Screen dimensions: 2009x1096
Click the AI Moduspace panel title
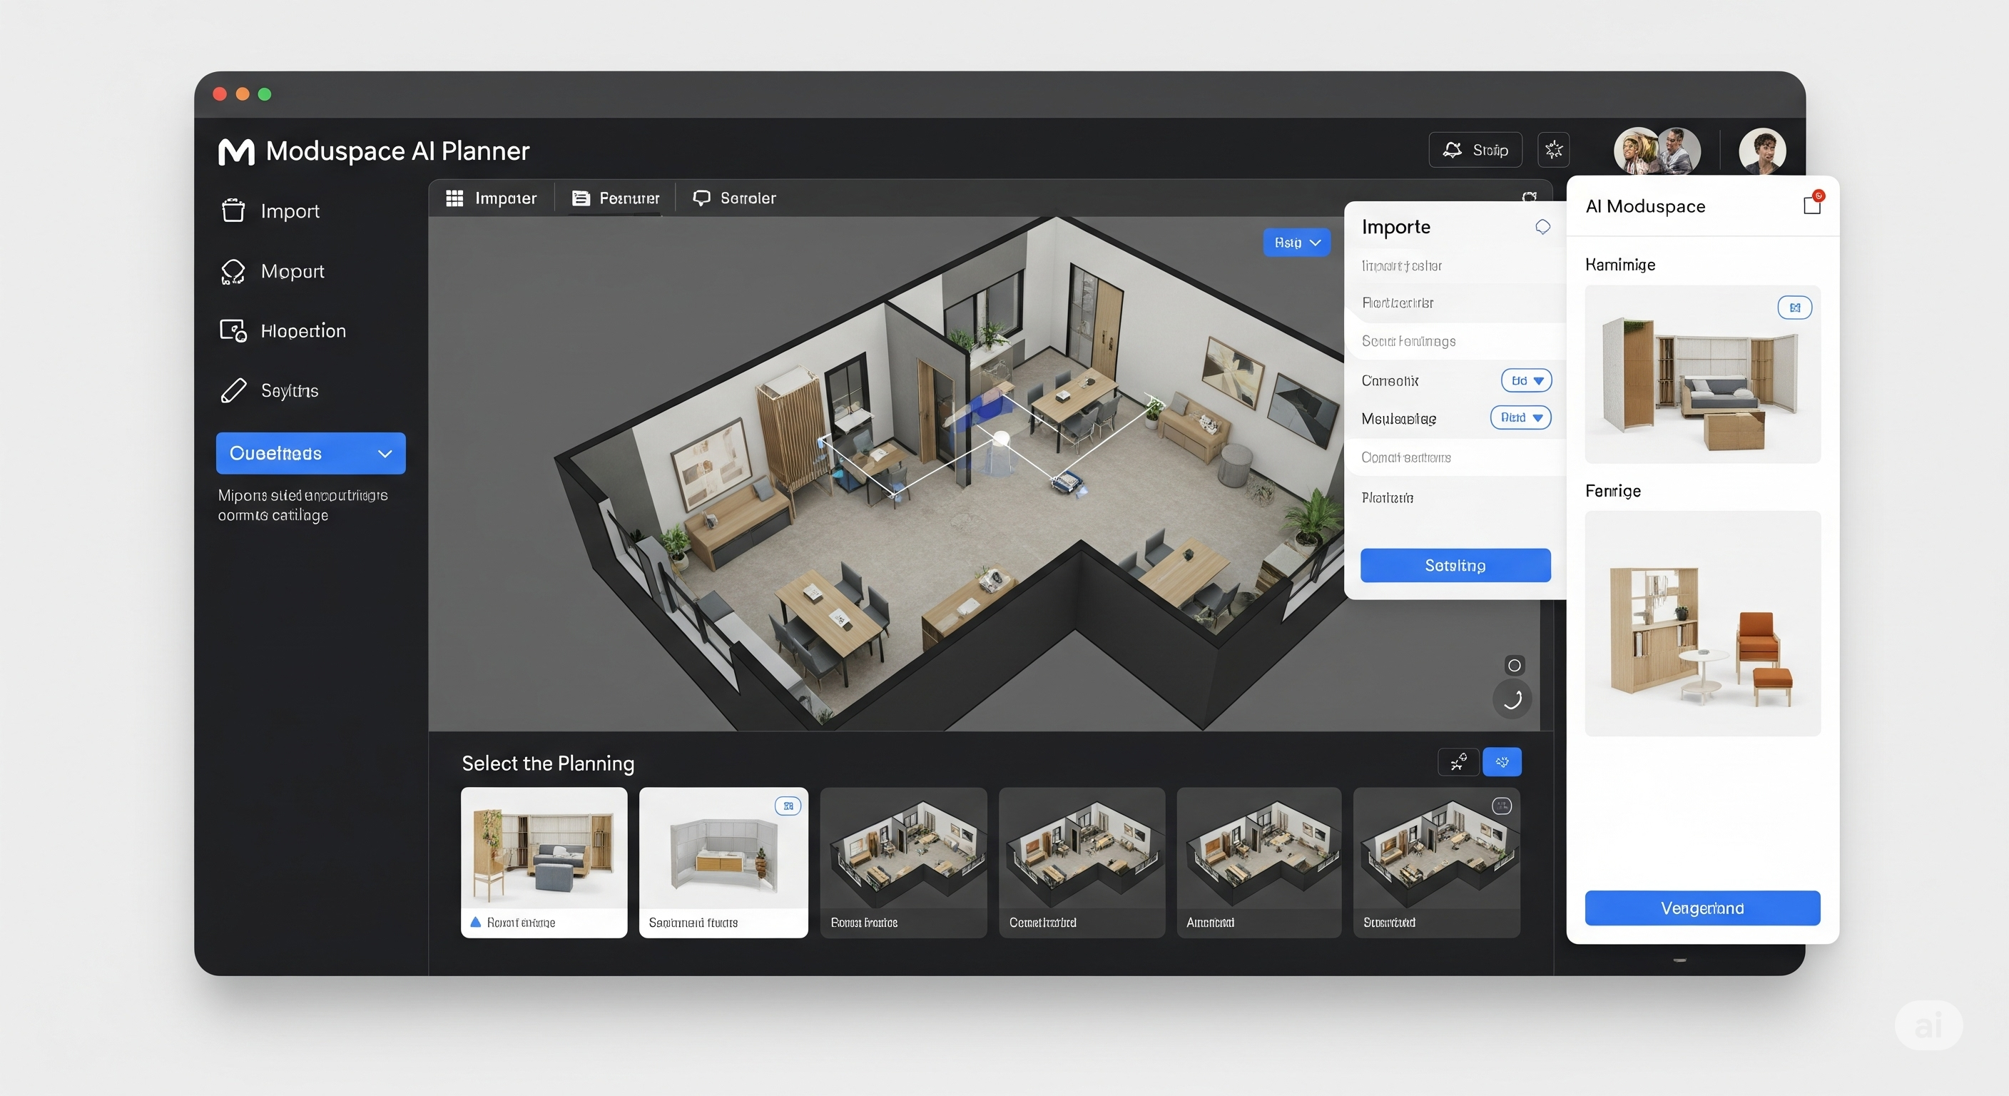pyautogui.click(x=1646, y=206)
